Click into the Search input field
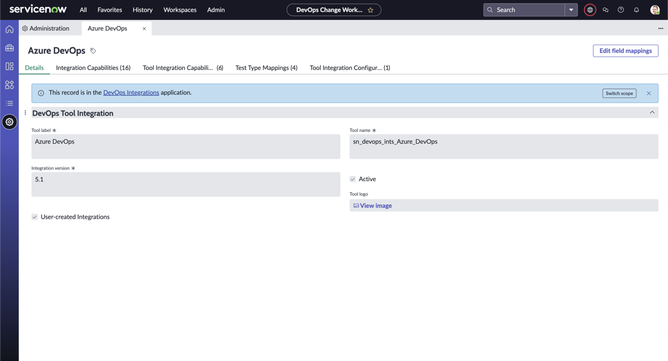The width and height of the screenshot is (668, 361). pos(529,10)
